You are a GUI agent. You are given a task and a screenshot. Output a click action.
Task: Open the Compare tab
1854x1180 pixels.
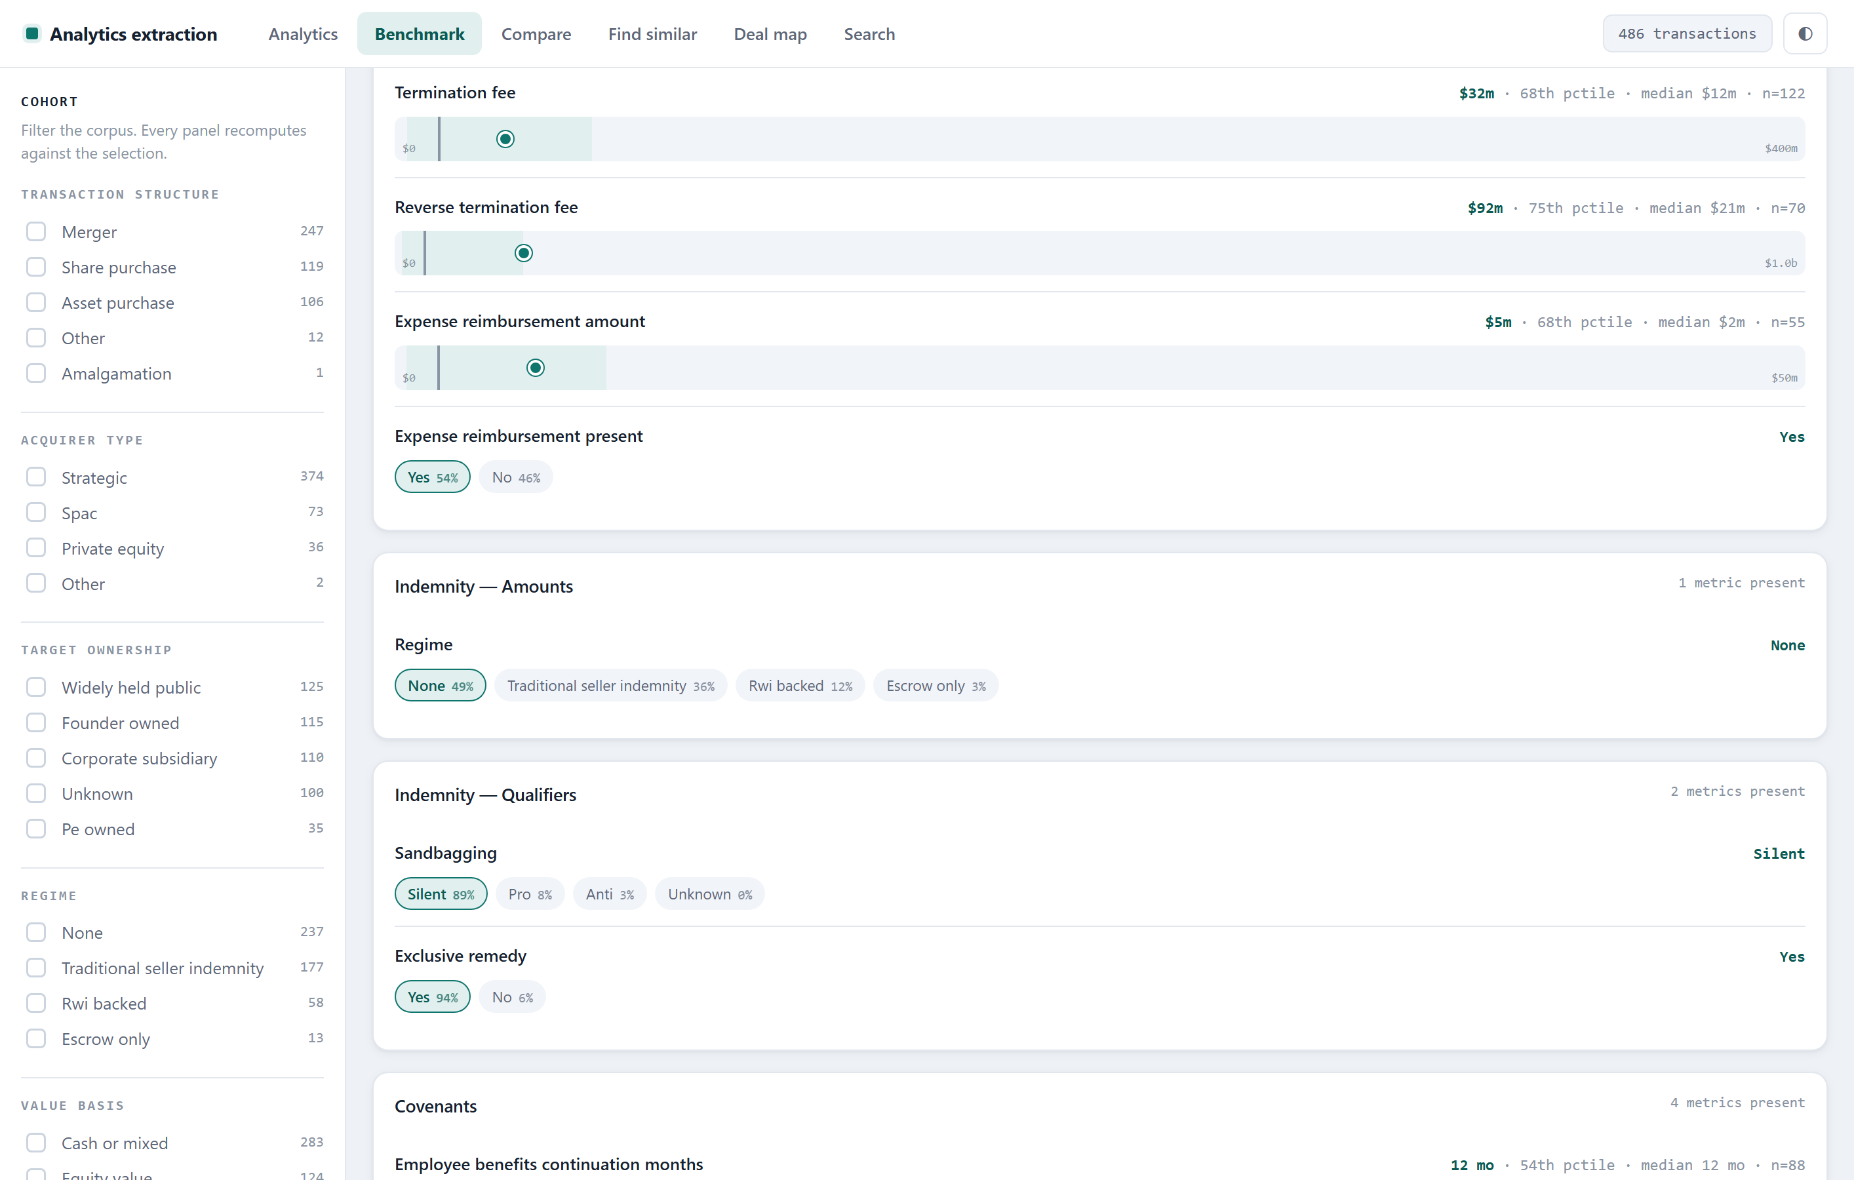click(536, 34)
